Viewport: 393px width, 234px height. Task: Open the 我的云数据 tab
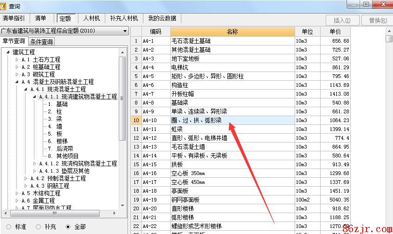click(x=162, y=19)
